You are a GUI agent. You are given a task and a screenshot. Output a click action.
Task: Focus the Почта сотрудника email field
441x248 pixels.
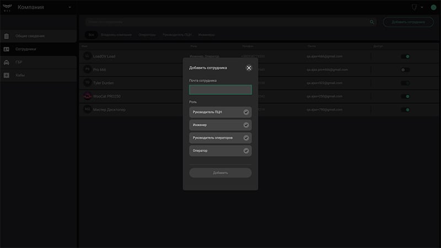pyautogui.click(x=220, y=90)
